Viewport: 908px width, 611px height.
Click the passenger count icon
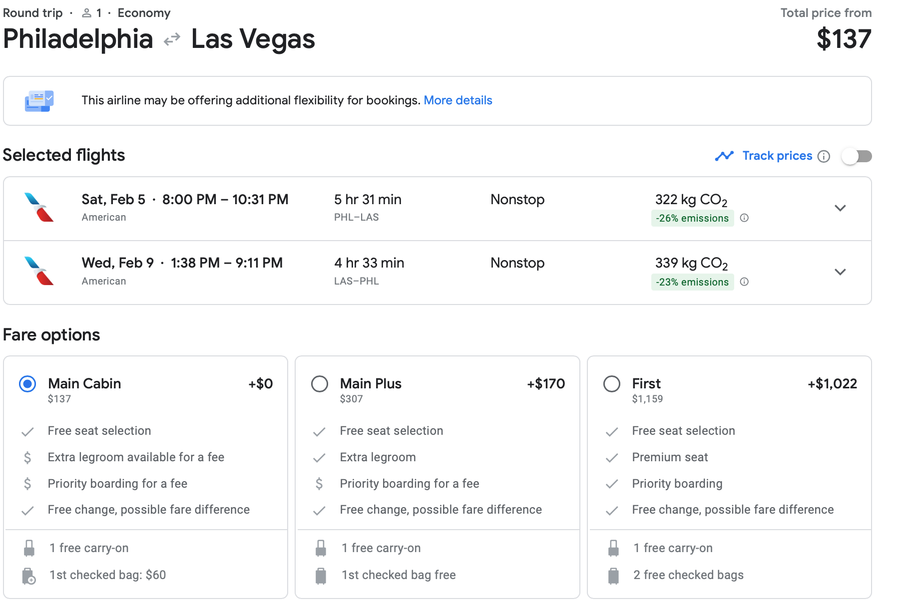(86, 13)
